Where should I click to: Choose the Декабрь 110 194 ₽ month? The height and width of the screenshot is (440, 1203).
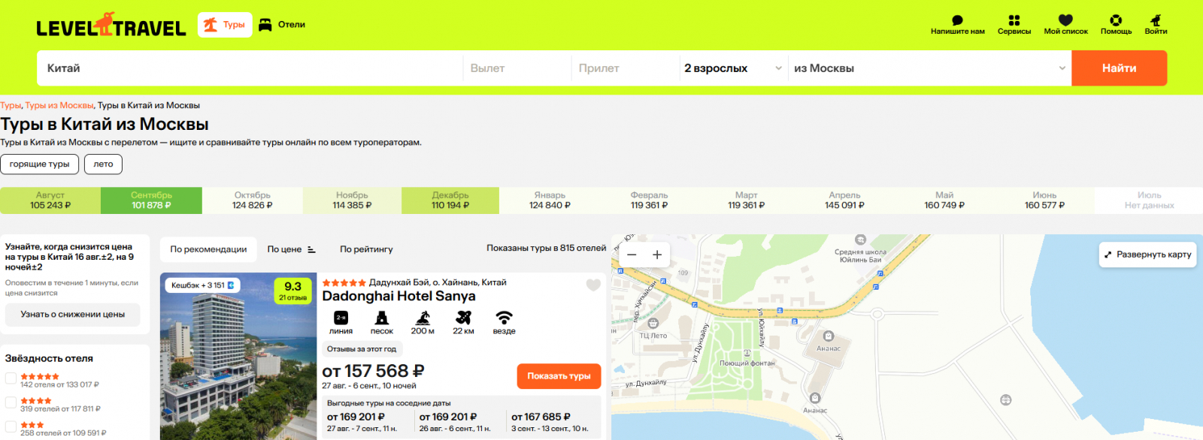tap(450, 200)
